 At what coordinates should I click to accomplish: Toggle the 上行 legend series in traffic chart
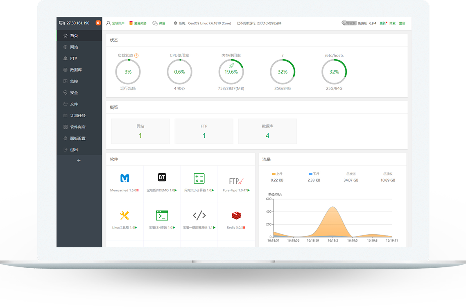pos(277,174)
